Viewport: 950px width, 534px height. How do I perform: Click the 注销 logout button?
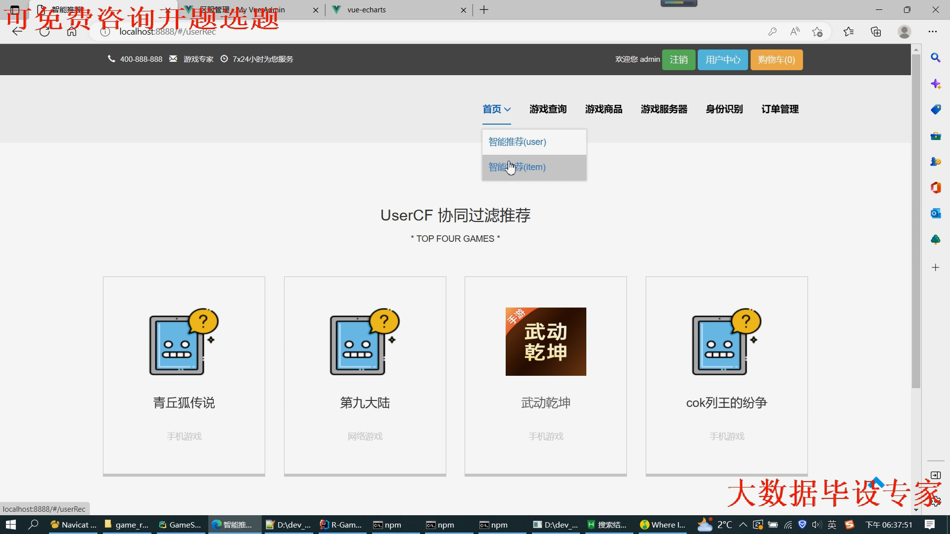tap(678, 60)
